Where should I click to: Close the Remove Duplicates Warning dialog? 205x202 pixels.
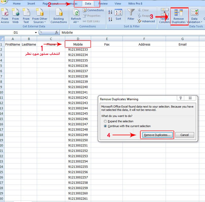190,98
